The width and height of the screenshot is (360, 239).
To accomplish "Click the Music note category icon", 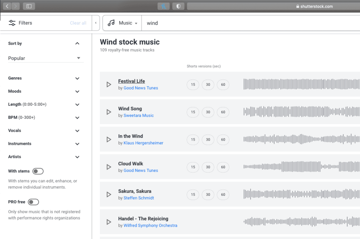I will point(111,23).
